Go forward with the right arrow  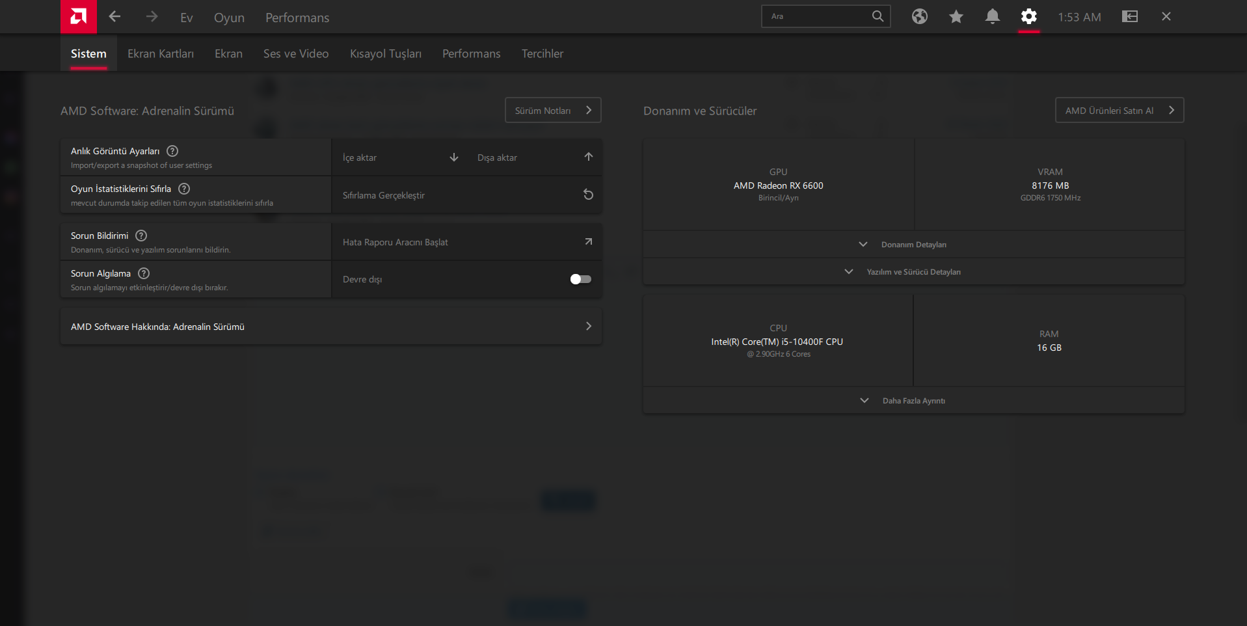[x=152, y=16]
